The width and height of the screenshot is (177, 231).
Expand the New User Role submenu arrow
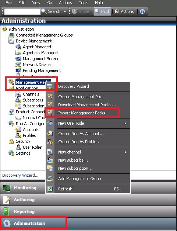(125, 123)
